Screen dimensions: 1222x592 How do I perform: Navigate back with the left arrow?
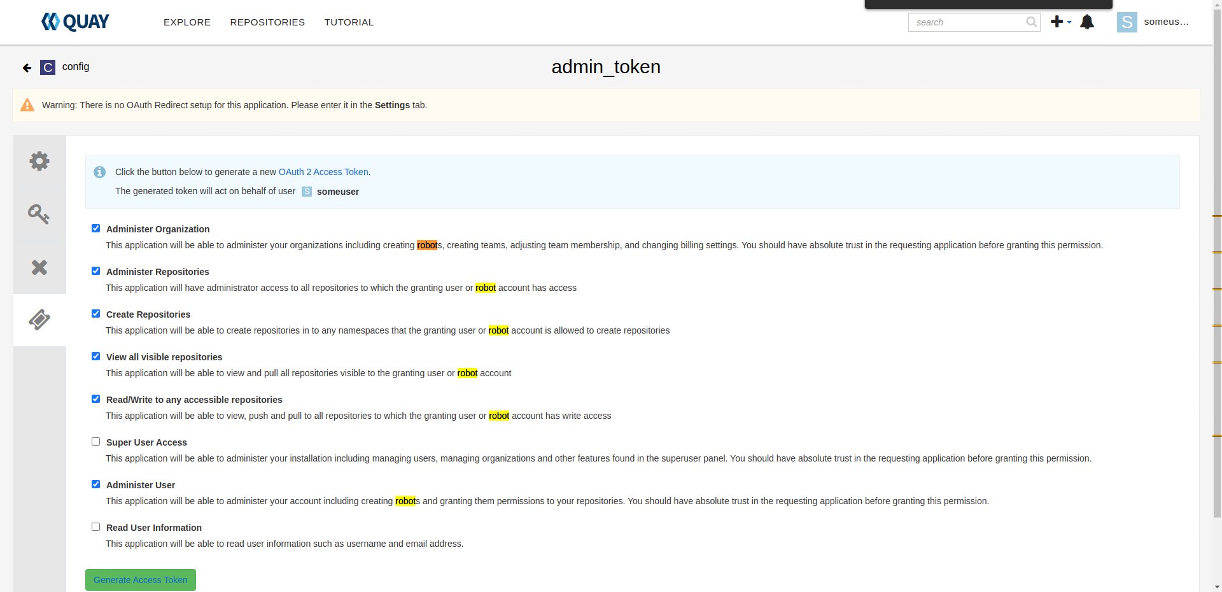click(x=26, y=67)
